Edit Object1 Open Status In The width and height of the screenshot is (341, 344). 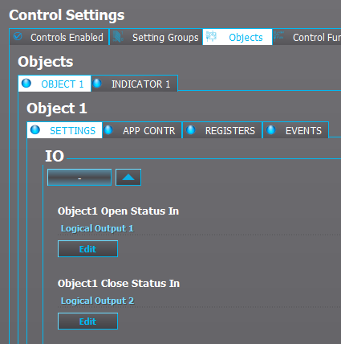coord(87,249)
